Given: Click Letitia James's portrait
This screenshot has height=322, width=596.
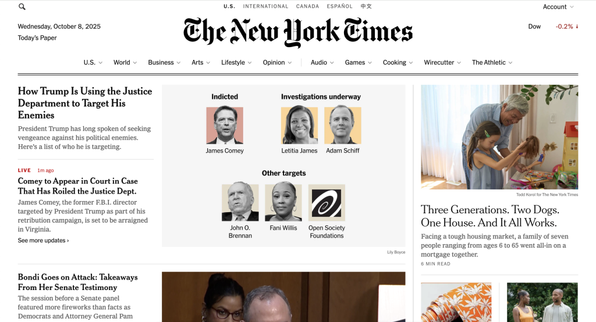Looking at the screenshot, I should [299, 126].
